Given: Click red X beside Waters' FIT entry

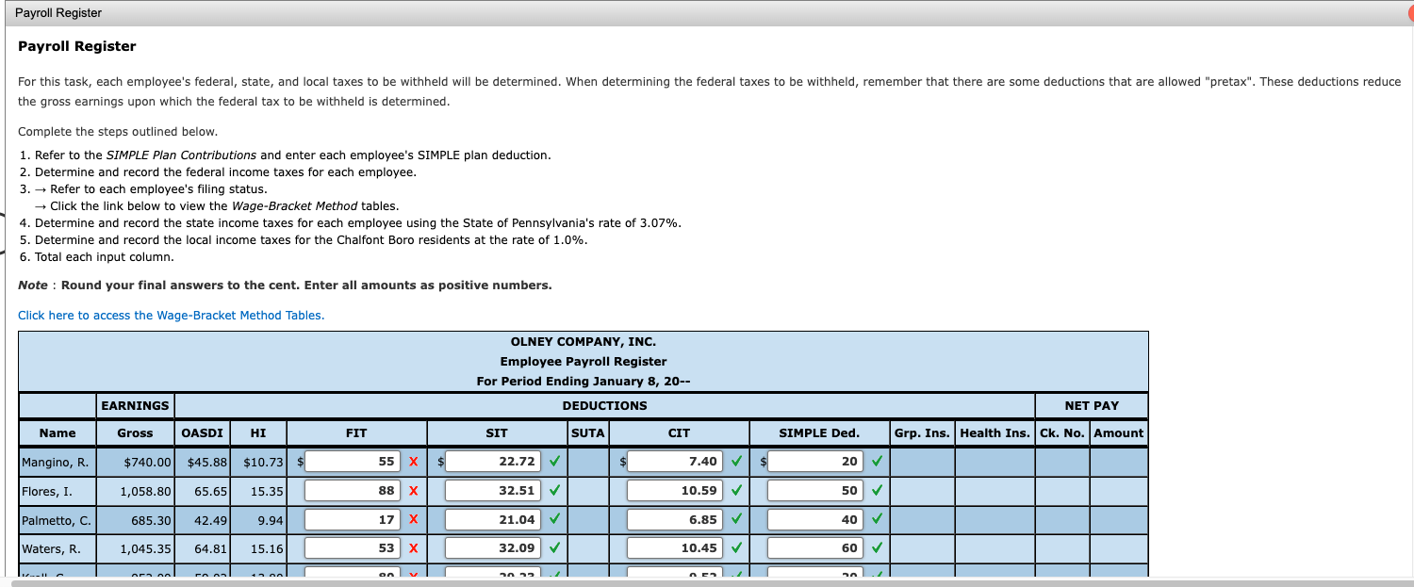Looking at the screenshot, I should tap(415, 547).
